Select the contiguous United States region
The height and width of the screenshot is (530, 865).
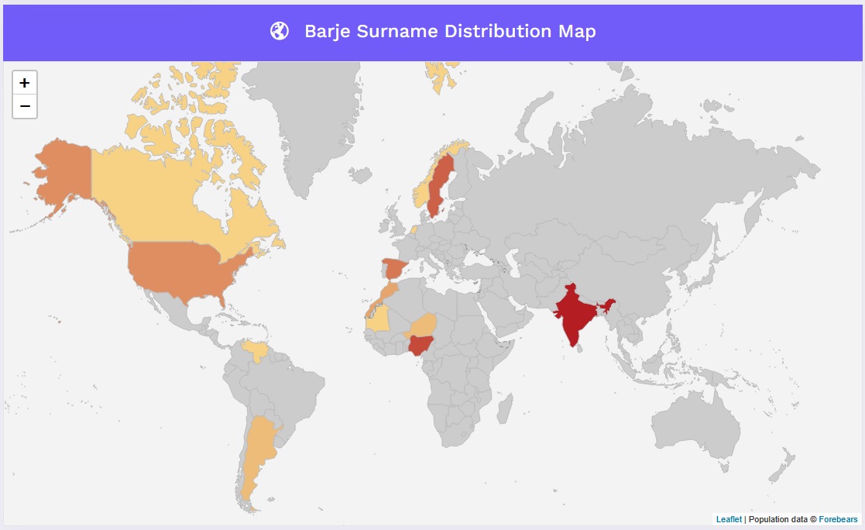coord(182,270)
